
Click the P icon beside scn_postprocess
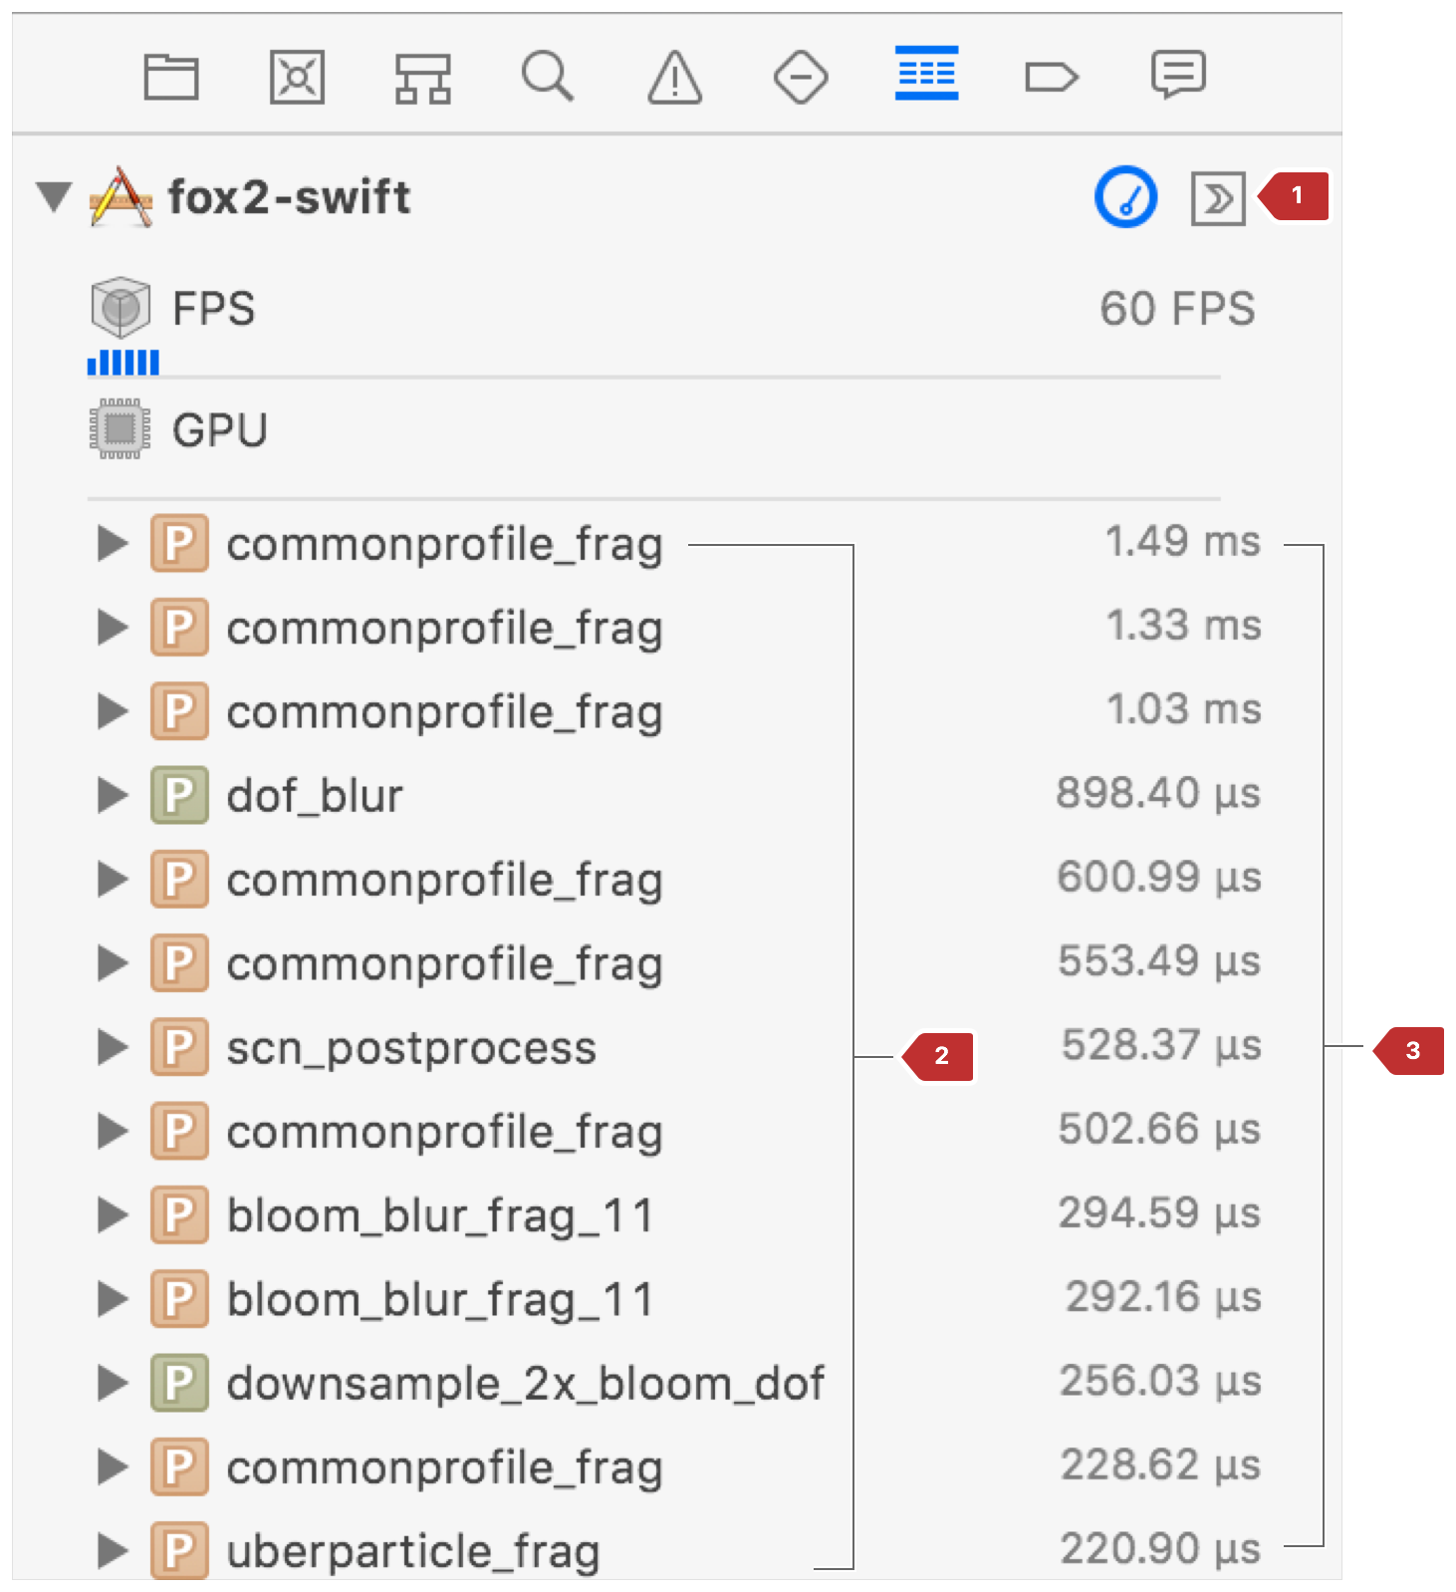click(x=179, y=1047)
